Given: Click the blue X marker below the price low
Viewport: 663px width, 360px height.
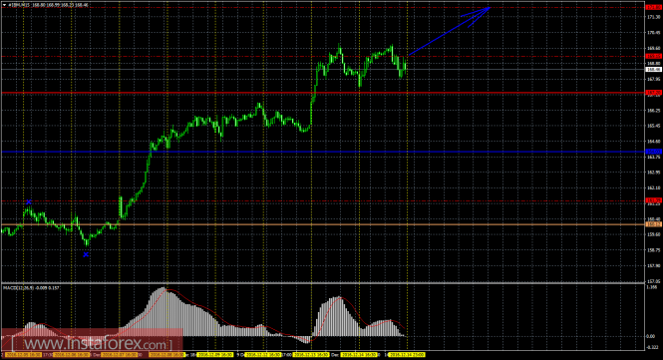Looking at the screenshot, I should [x=86, y=254].
